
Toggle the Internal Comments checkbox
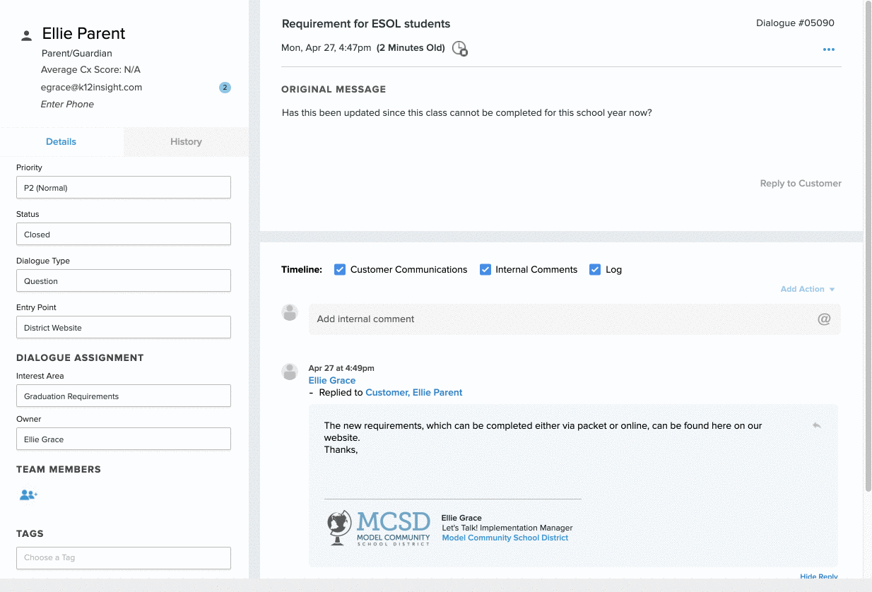(x=485, y=269)
